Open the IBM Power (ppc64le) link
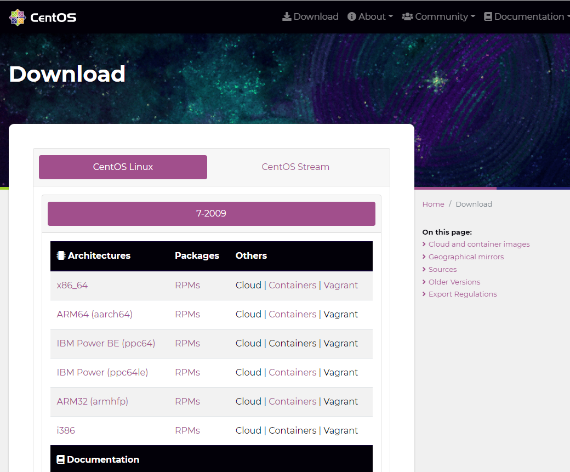 pos(102,373)
